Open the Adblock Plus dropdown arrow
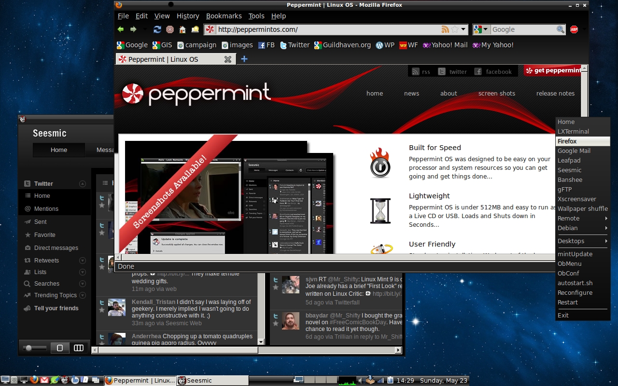The width and height of the screenshot is (618, 386). [x=584, y=29]
